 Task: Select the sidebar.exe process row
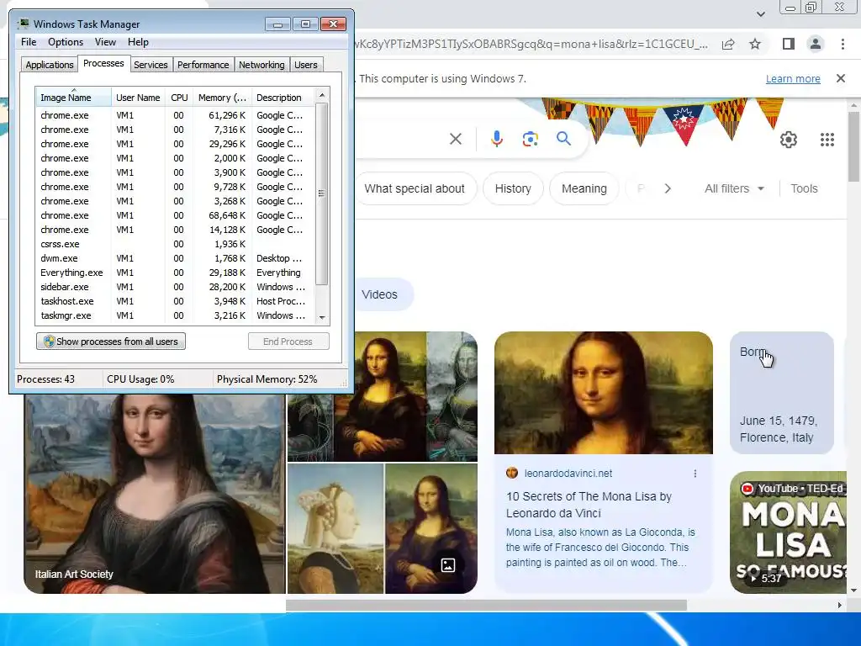pyautogui.click(x=175, y=287)
